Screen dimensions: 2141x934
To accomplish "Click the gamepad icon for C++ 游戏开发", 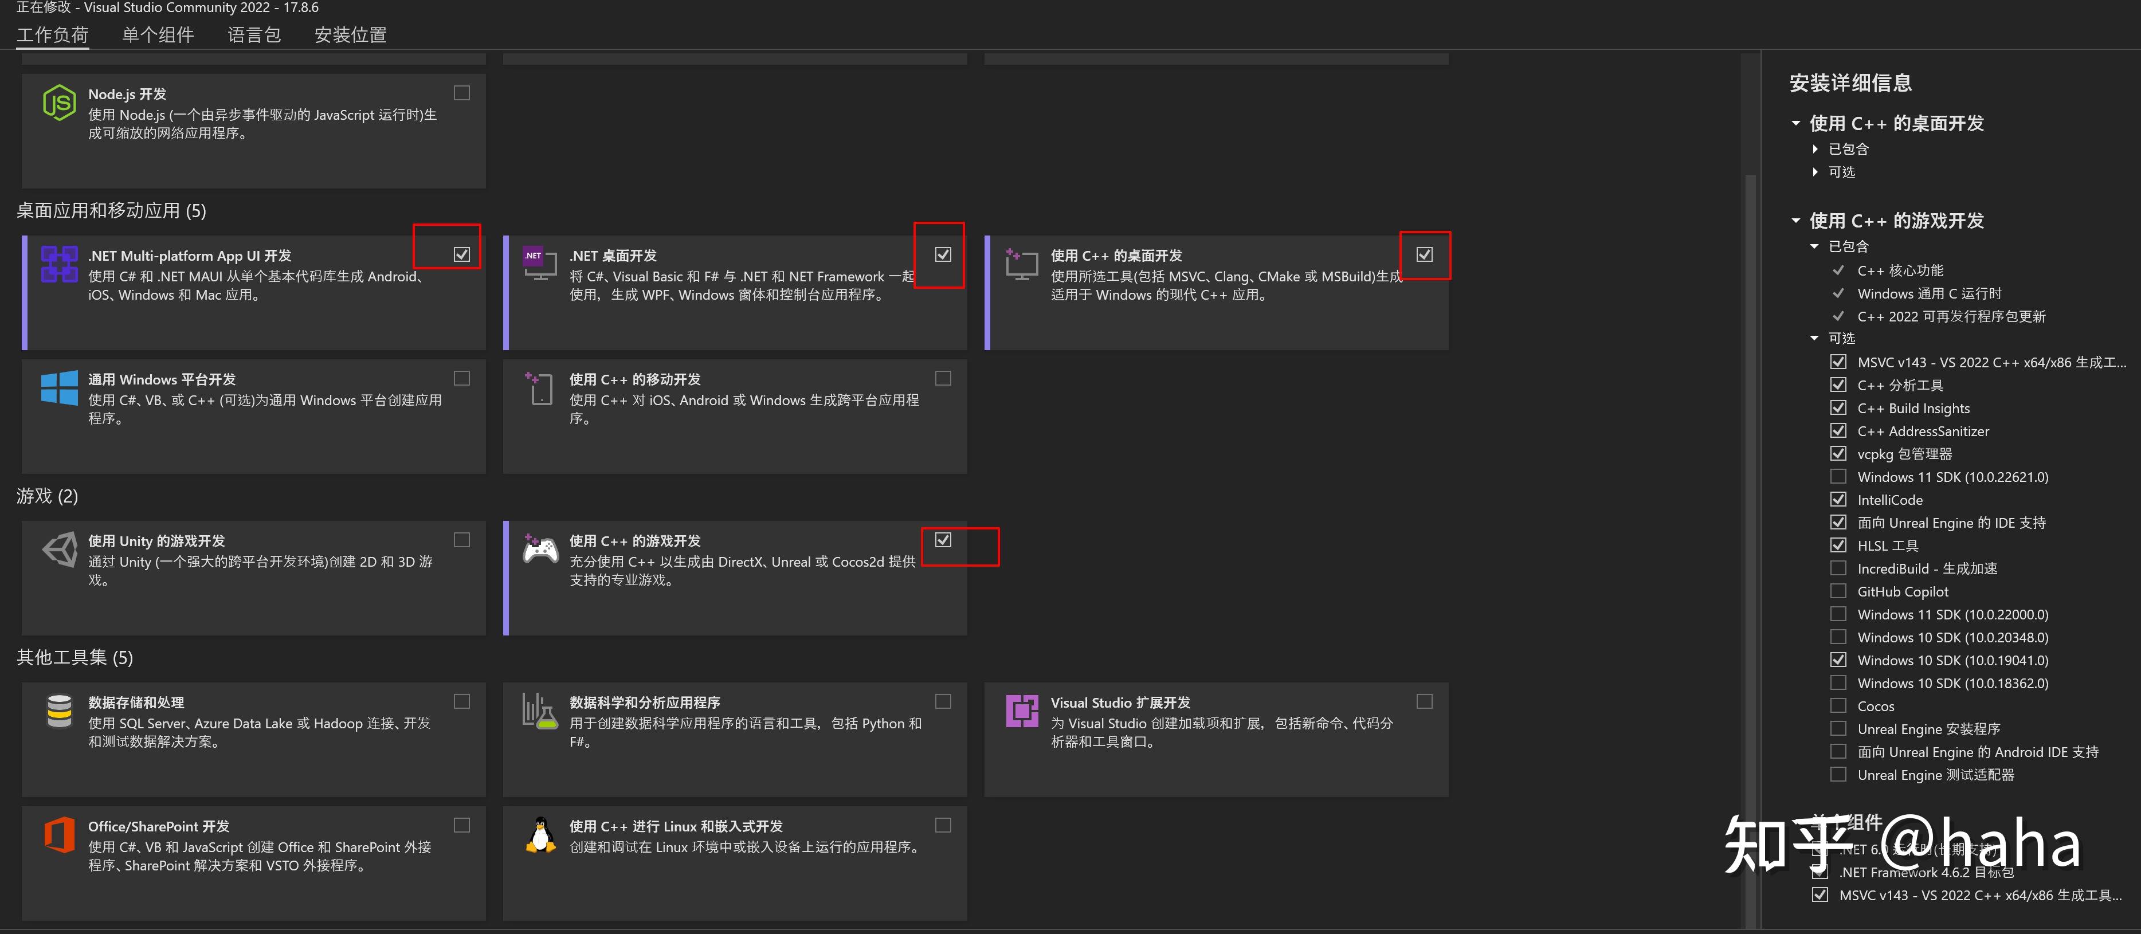I will [539, 550].
